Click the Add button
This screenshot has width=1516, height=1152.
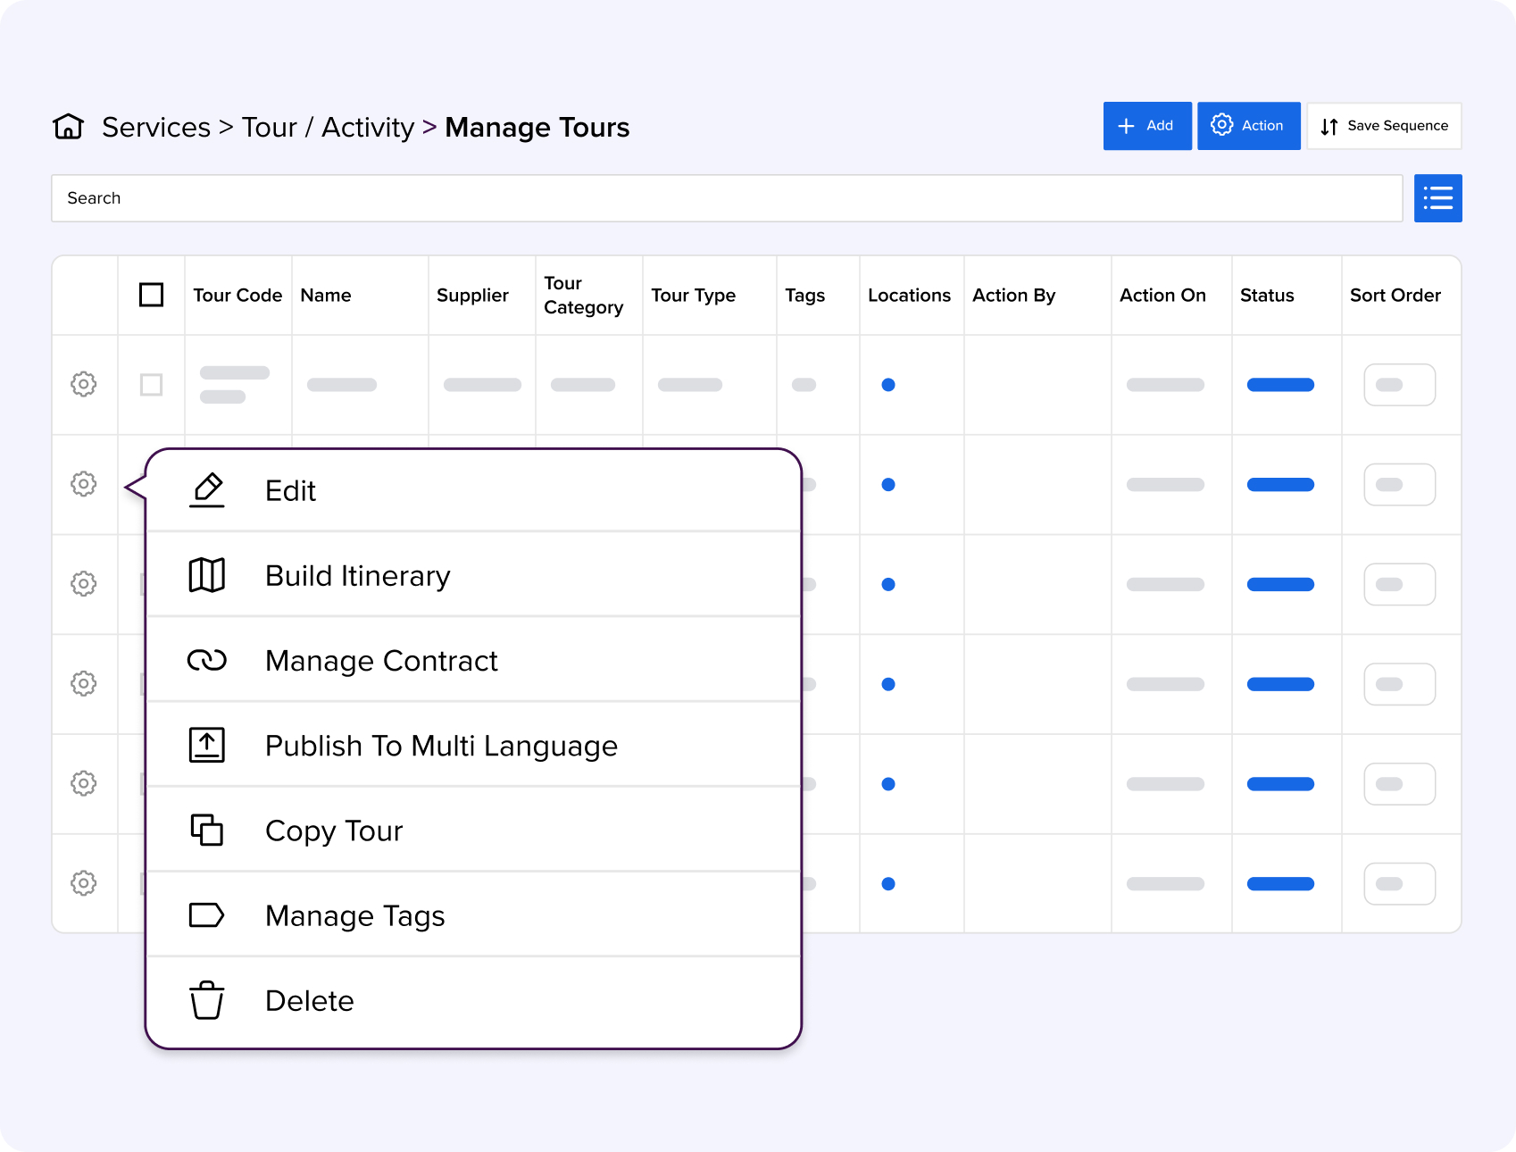click(1147, 126)
